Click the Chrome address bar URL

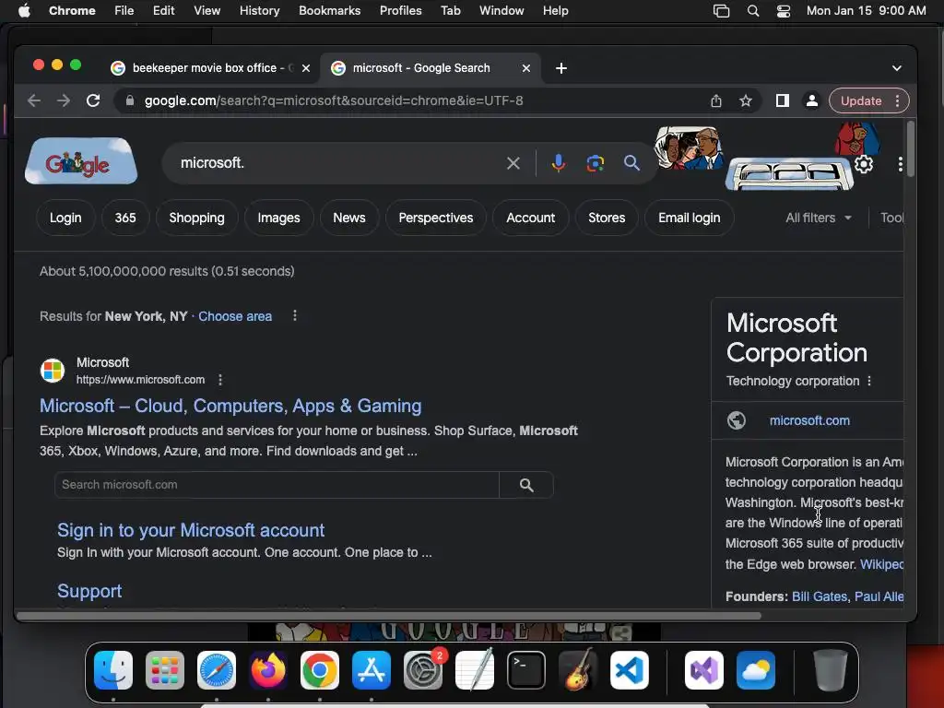point(334,100)
